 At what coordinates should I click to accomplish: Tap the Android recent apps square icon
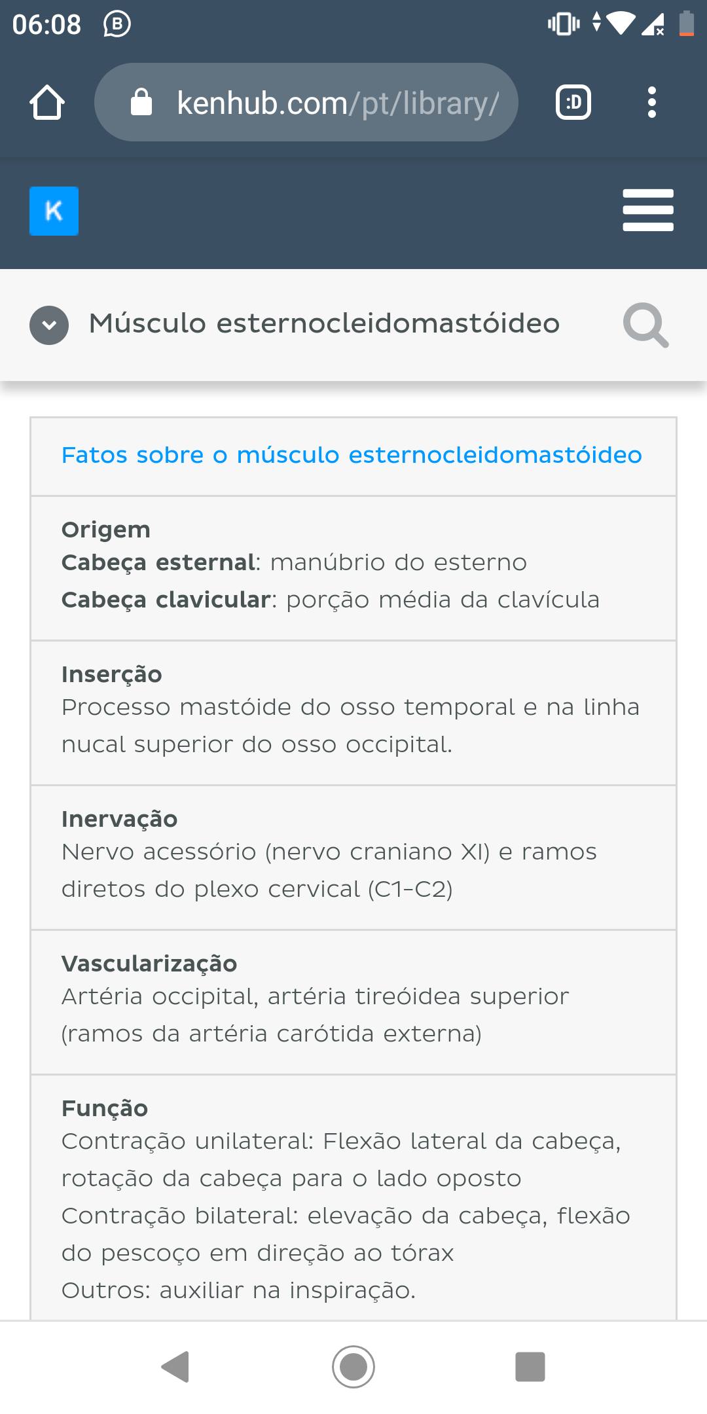(x=530, y=1366)
